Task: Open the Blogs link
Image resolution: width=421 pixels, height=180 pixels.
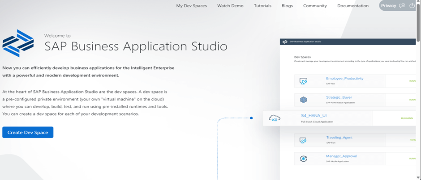Action: click(x=287, y=6)
